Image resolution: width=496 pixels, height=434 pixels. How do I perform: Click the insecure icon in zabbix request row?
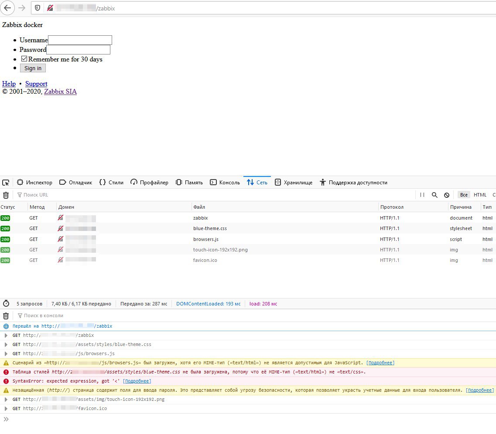click(60, 217)
